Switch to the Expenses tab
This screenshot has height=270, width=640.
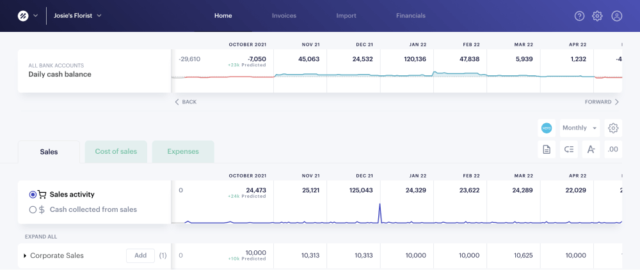(x=183, y=151)
